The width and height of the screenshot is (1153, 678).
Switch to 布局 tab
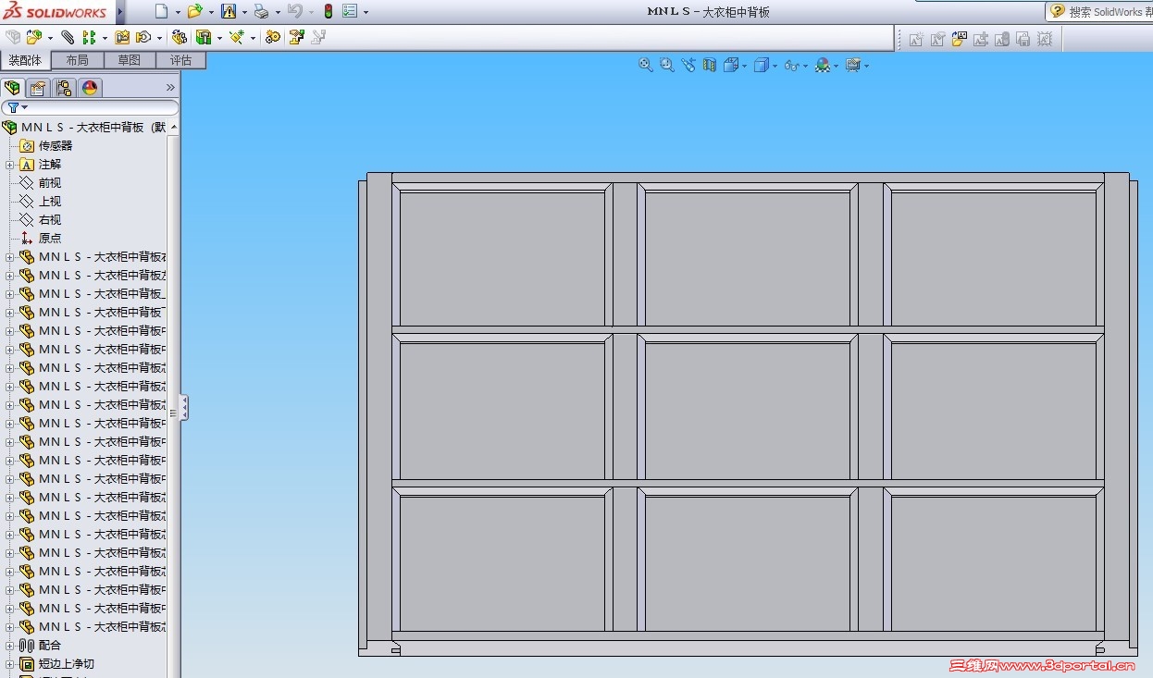point(78,60)
